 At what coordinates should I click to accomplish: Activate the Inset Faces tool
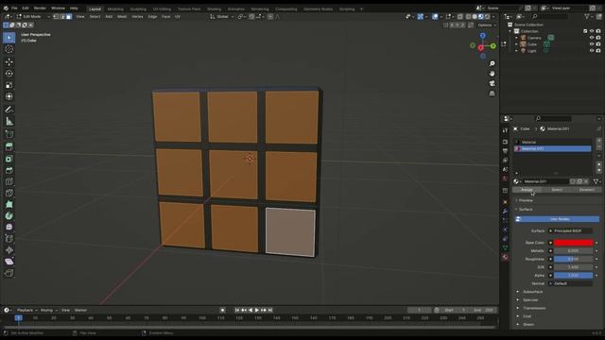pos(9,159)
